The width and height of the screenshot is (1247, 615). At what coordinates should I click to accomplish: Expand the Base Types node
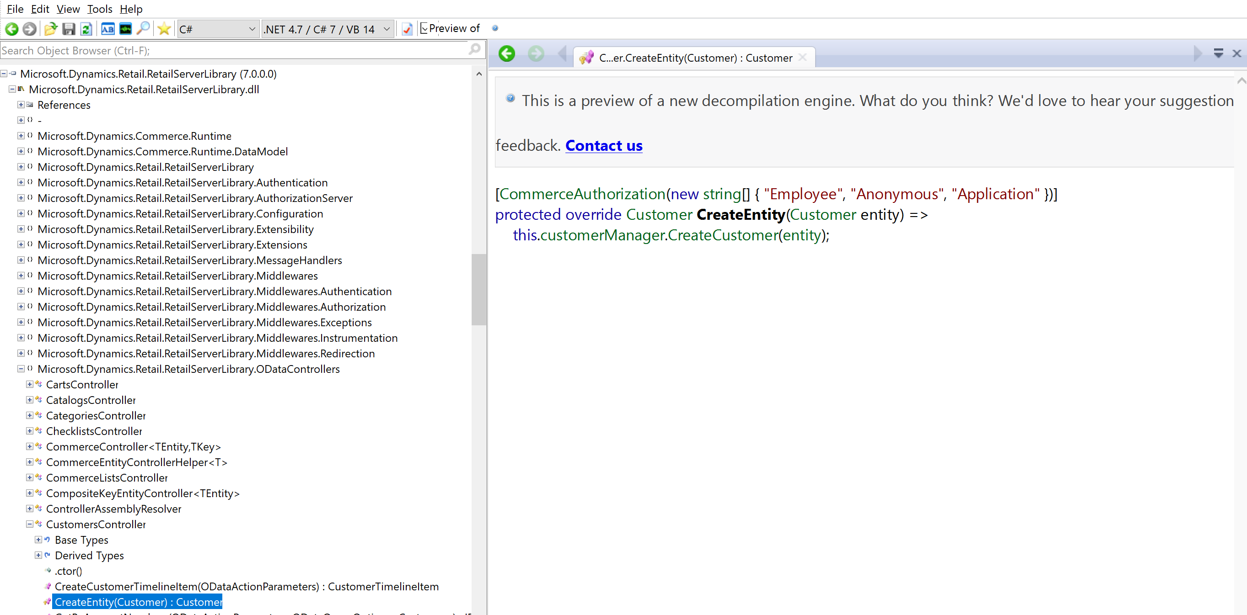(38, 540)
